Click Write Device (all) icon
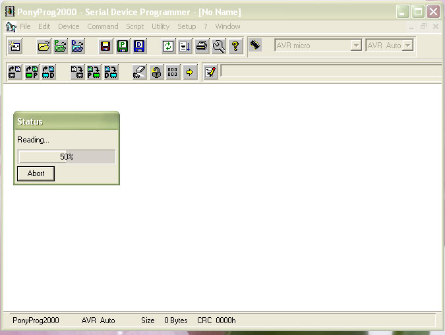 tap(77, 72)
